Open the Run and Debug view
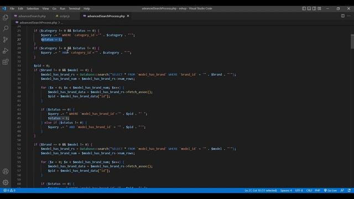Screen dimensions: 354x199 tap(6, 51)
